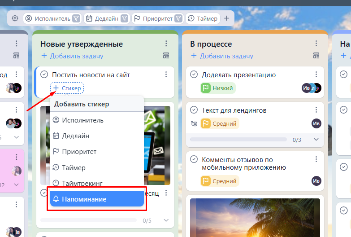
Task: Select Исполнитель in add sticker menu
Action: tap(97, 120)
